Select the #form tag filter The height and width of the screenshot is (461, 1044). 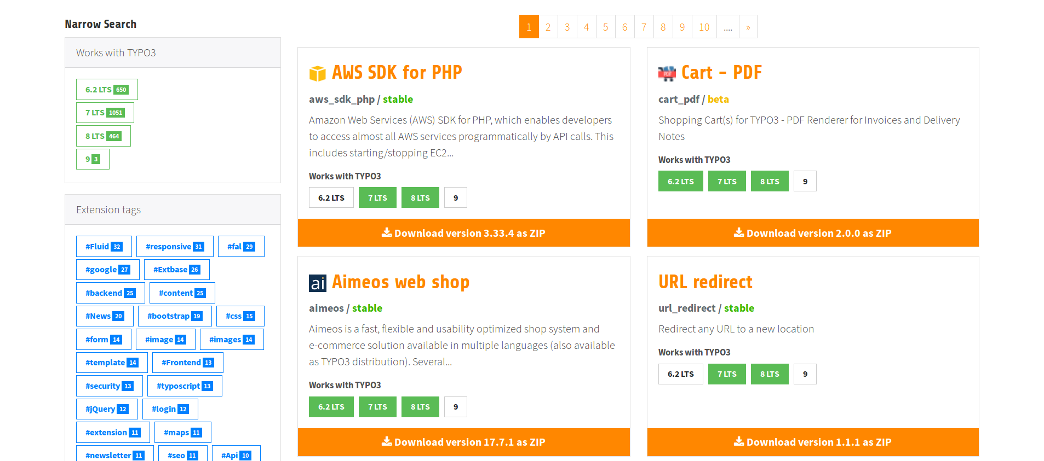[x=104, y=340]
